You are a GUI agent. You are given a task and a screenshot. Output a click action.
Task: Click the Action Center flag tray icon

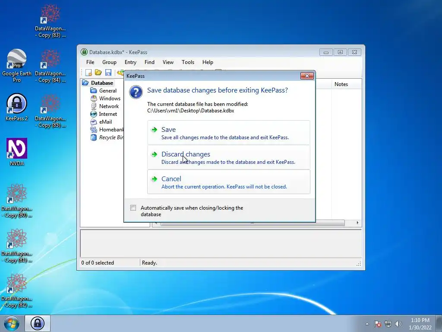click(x=378, y=324)
